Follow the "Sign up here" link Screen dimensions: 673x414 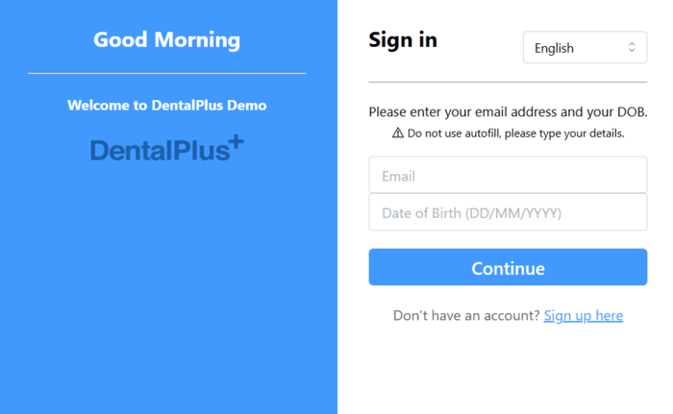point(583,316)
